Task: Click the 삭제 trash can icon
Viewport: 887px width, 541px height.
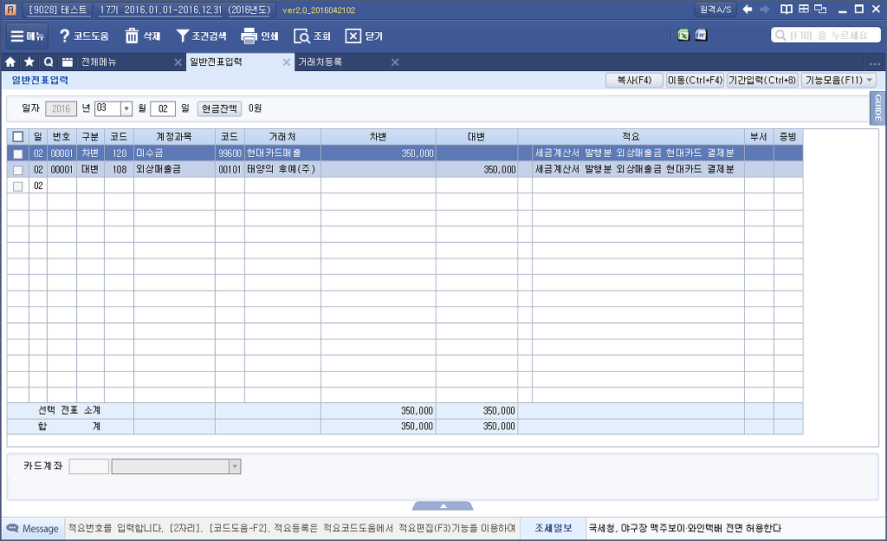Action: point(132,36)
